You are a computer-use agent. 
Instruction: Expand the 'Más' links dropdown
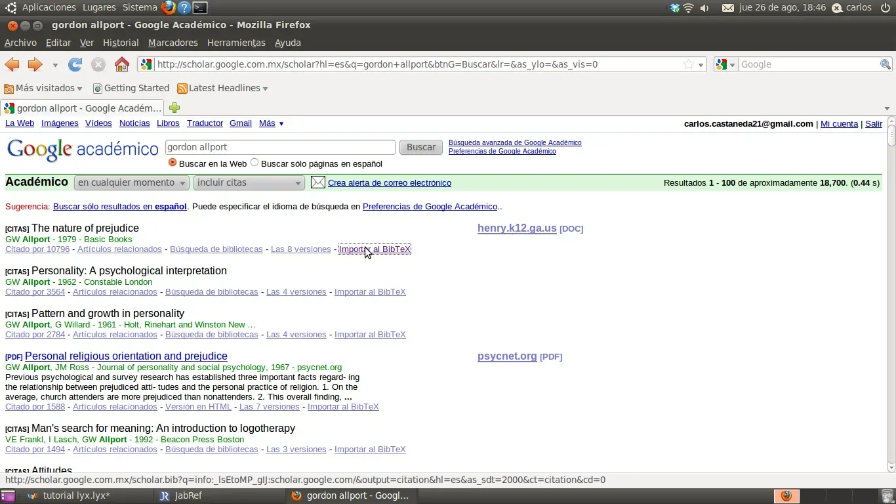272,123
